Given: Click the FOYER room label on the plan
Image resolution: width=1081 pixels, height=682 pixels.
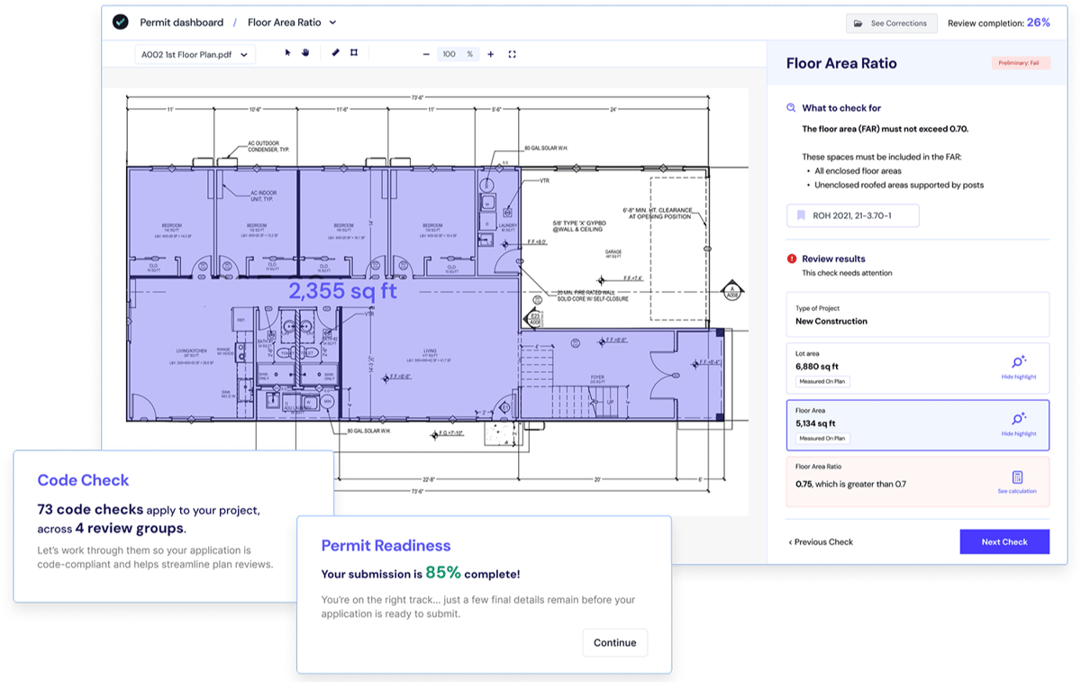Looking at the screenshot, I should [x=597, y=377].
